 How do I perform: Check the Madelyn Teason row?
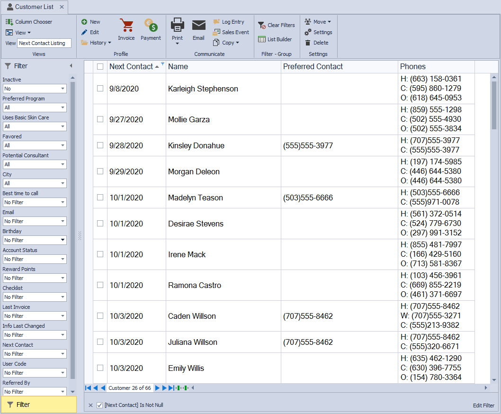tap(100, 198)
